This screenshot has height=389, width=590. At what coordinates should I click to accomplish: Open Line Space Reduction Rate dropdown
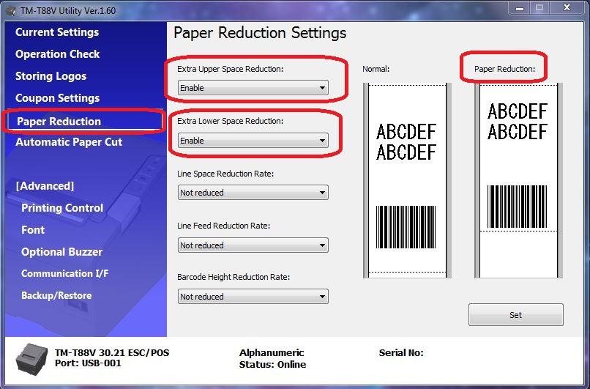click(253, 193)
